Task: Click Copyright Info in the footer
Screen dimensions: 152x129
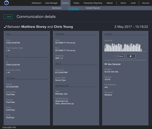Action: click(9, 127)
